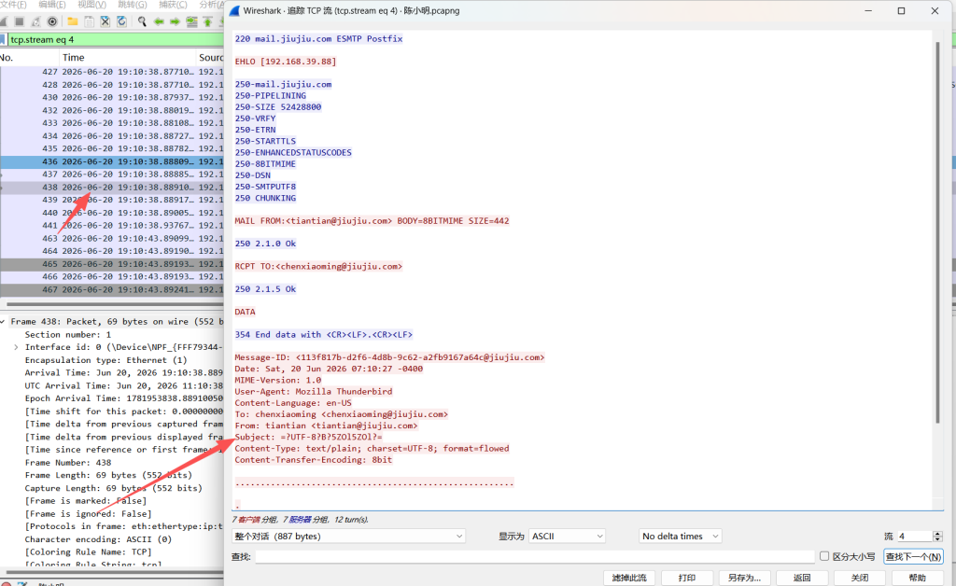
Task: Go to a specified packet
Action: [x=191, y=21]
